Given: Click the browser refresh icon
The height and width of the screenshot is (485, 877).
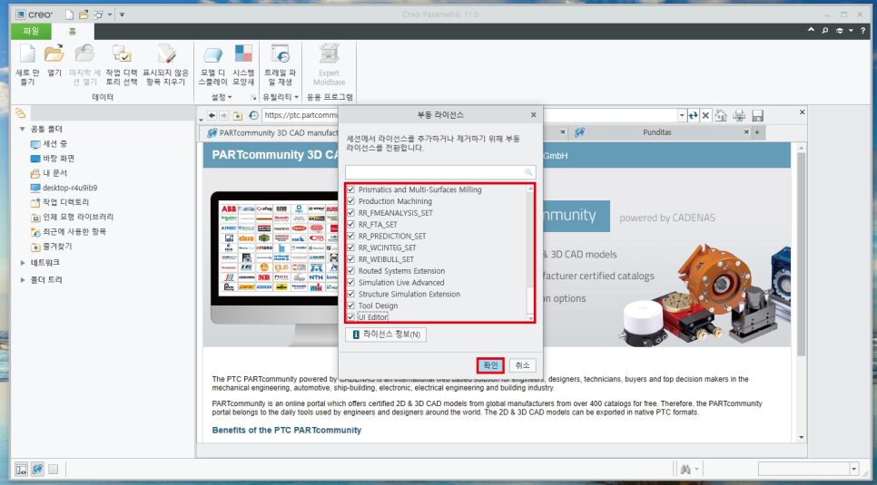Looking at the screenshot, I should 694,116.
